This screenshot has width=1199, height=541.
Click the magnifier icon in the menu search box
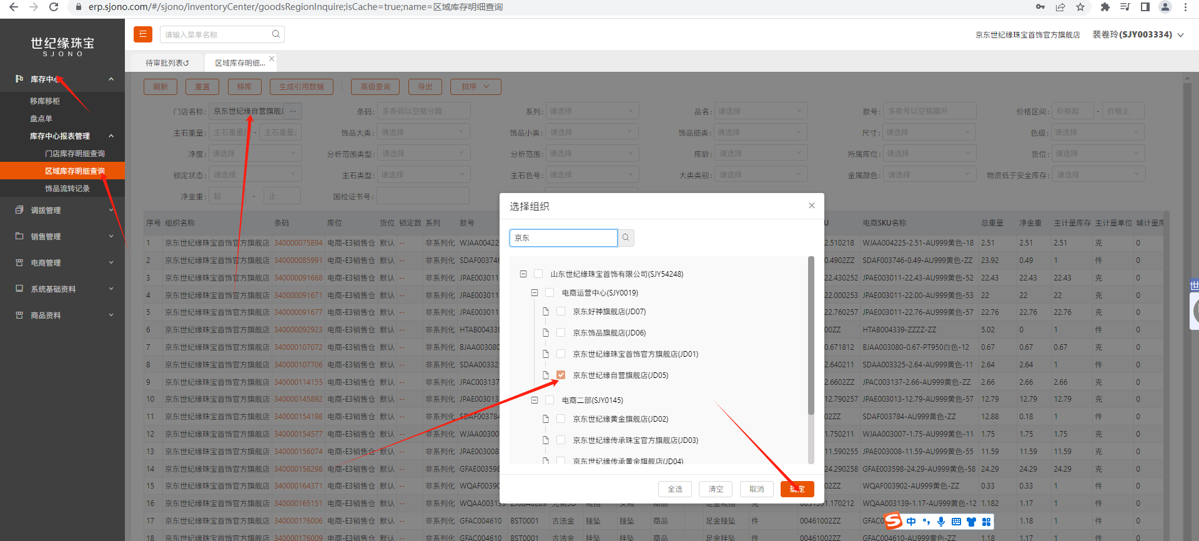tap(275, 34)
